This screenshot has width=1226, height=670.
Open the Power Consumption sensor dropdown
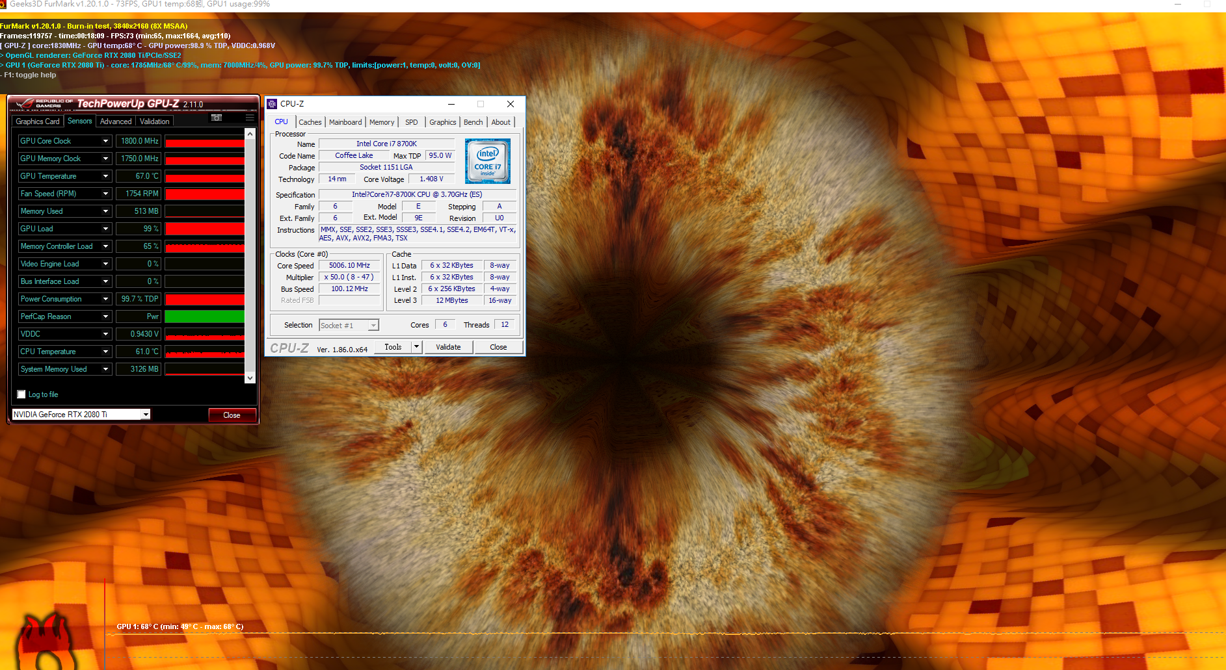(x=105, y=299)
